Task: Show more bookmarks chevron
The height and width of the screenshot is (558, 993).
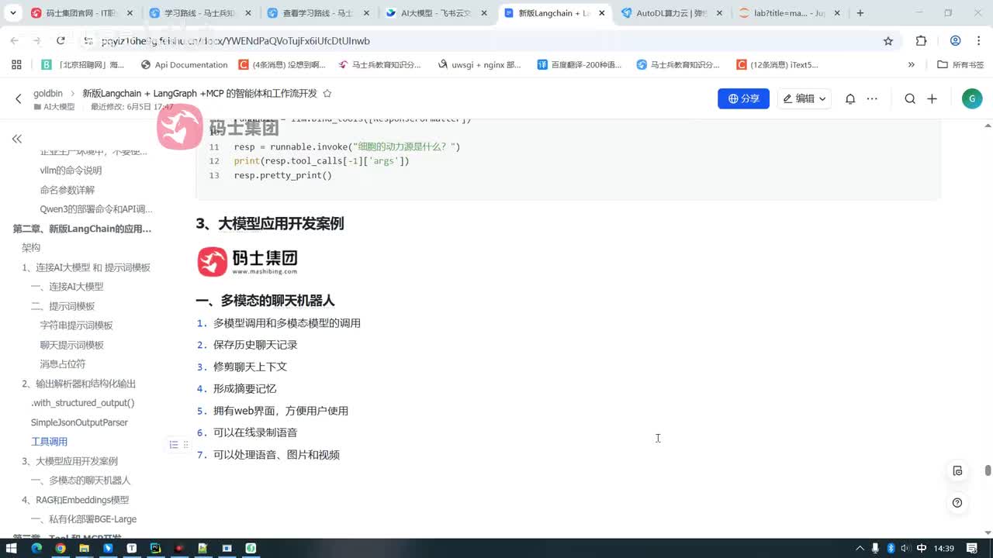Action: [x=912, y=65]
